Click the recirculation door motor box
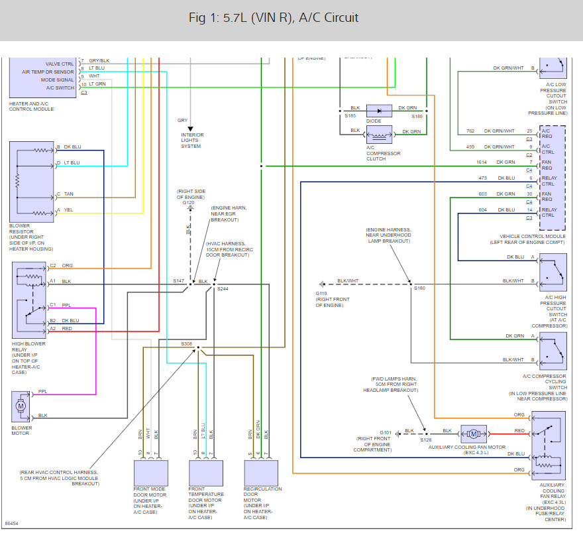583x541 pixels. pos(261,473)
